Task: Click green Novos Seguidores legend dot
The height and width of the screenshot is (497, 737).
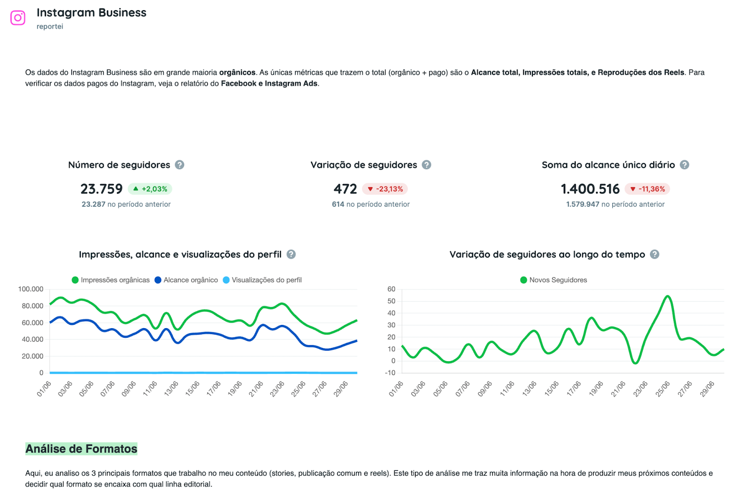Action: [x=523, y=280]
